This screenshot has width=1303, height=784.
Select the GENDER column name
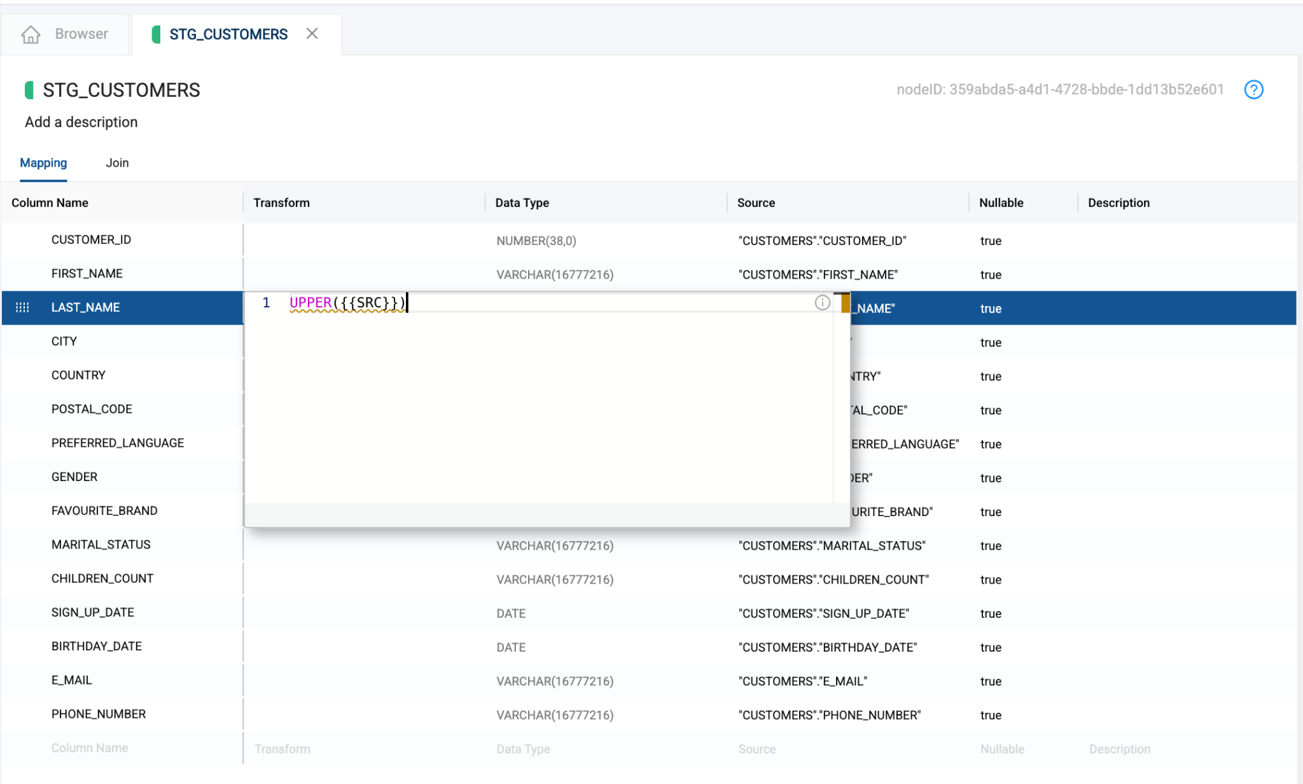tap(74, 477)
